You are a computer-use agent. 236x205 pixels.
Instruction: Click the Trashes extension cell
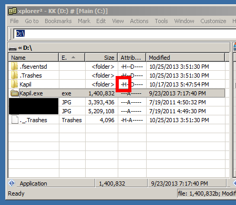pyautogui.click(x=71, y=120)
